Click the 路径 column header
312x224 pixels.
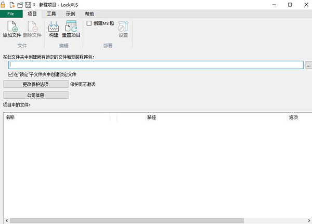[216, 117]
